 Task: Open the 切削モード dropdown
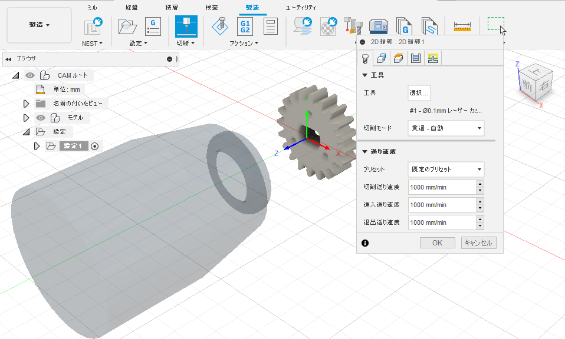click(x=446, y=128)
